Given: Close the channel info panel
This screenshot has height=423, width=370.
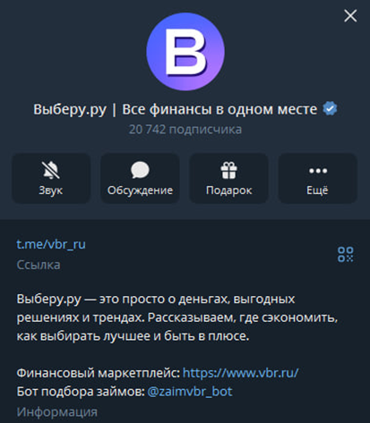Looking at the screenshot, I should point(350,16).
